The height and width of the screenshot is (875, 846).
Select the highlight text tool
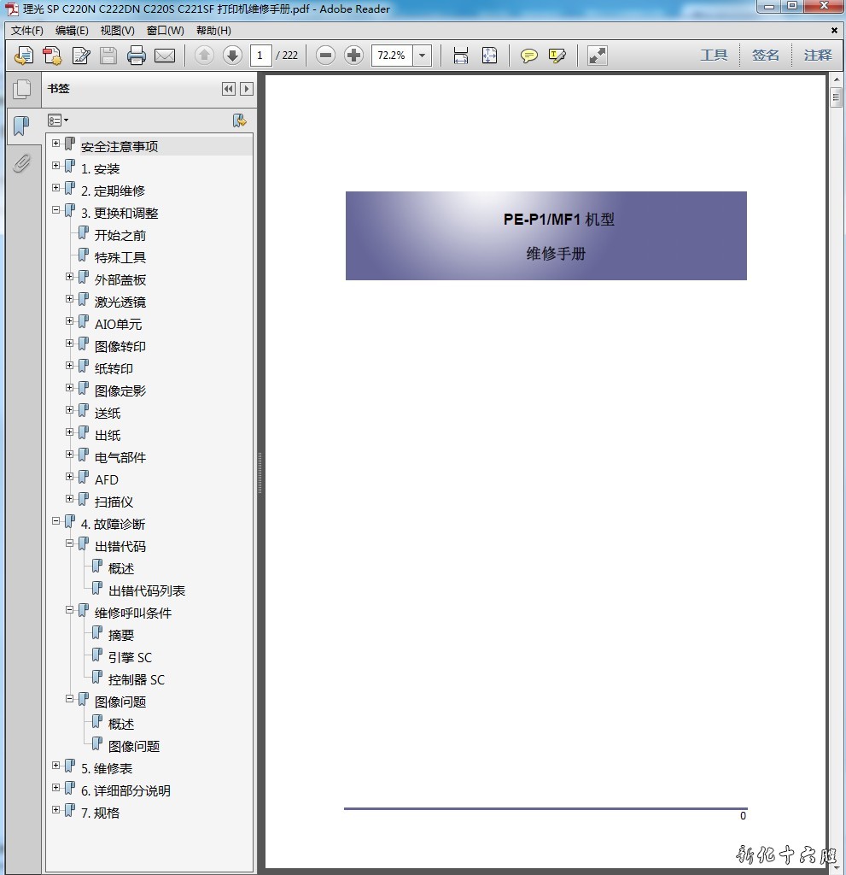(x=557, y=56)
